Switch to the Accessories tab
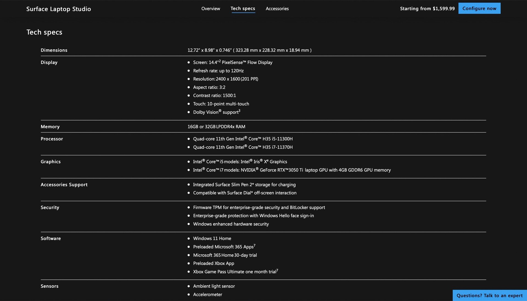 277,9
